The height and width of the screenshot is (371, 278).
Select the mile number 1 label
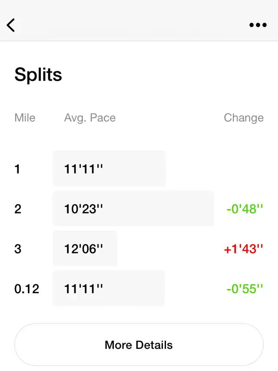tap(17, 169)
